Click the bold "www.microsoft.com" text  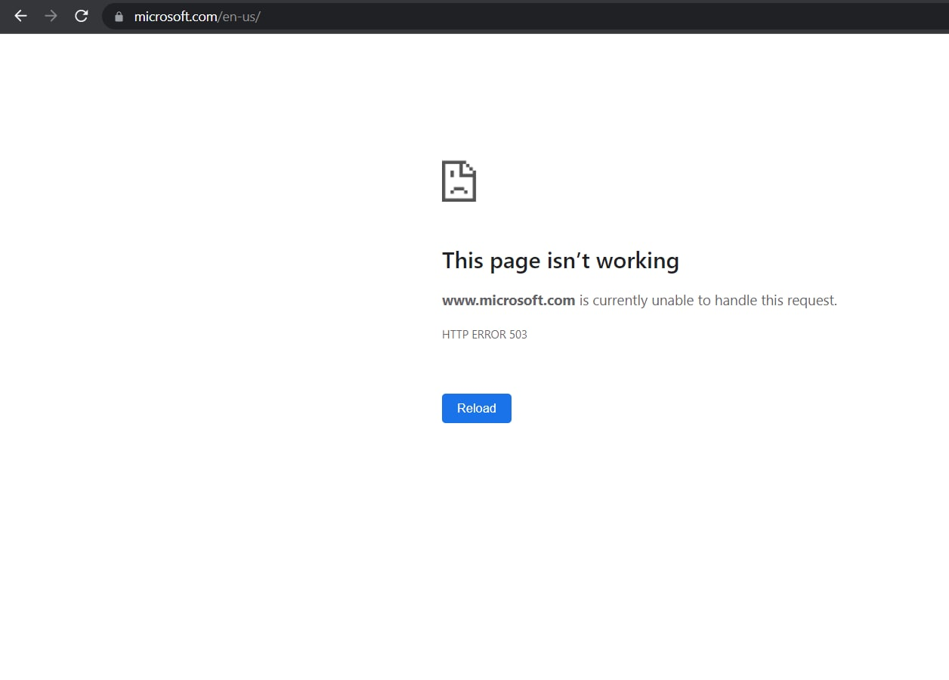point(509,300)
